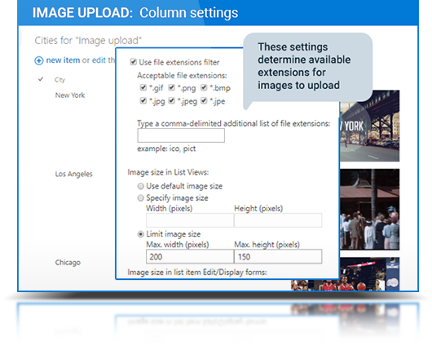Click the Max. width field showing 200
This screenshot has height=346, width=432.
click(x=190, y=256)
